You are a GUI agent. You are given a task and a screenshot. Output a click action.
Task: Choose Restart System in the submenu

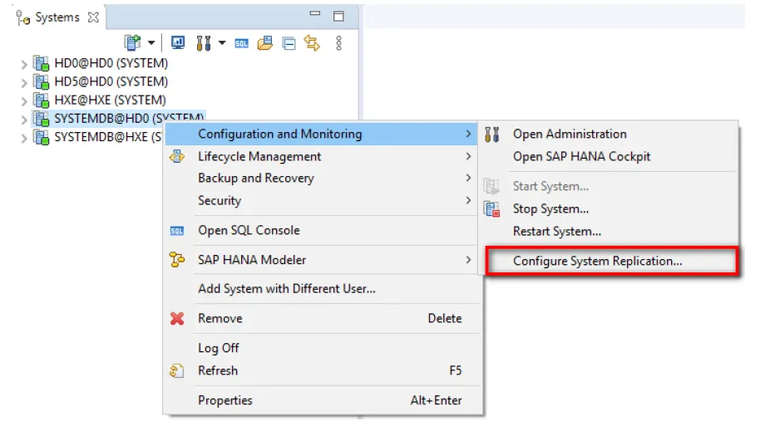609,232
